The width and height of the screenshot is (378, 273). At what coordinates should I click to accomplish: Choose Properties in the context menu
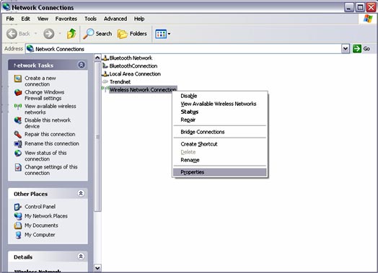pos(220,172)
